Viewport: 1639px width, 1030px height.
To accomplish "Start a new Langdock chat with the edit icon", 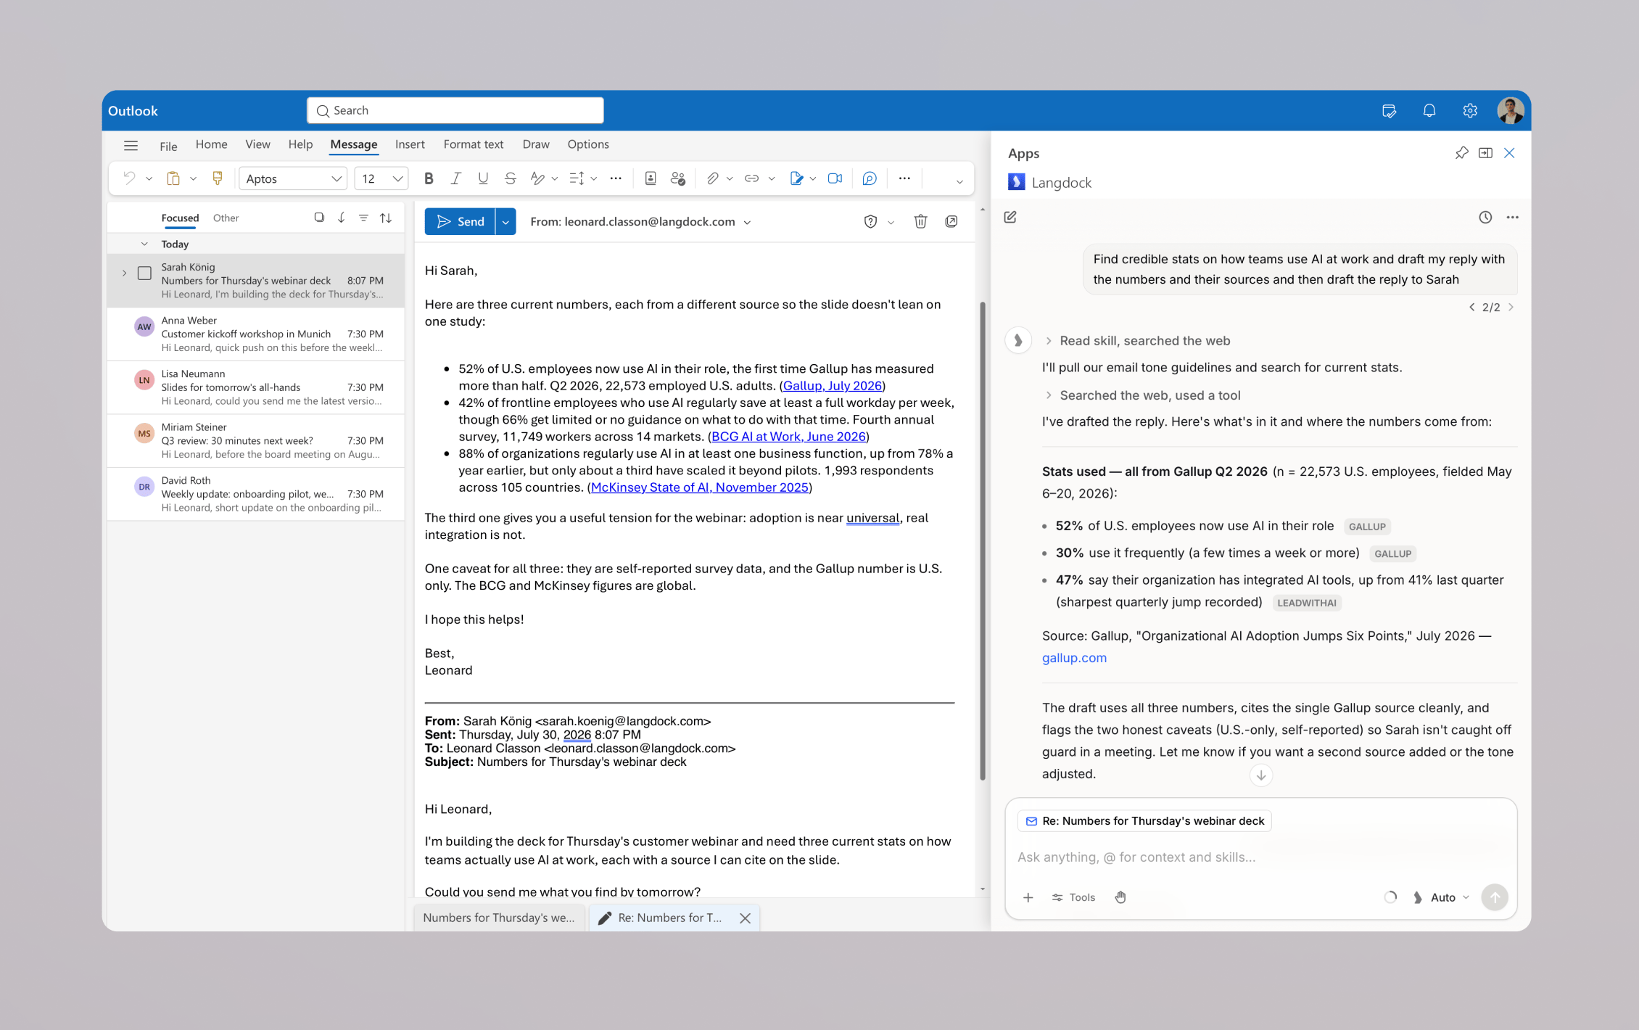I will tap(1010, 217).
